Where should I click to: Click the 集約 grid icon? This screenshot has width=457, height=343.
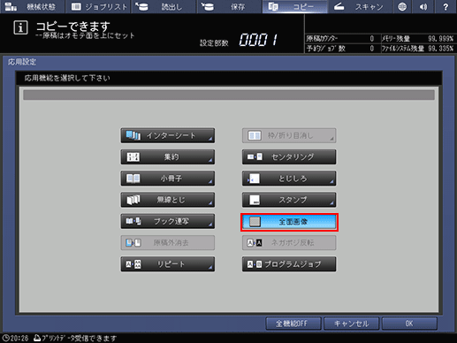click(133, 157)
